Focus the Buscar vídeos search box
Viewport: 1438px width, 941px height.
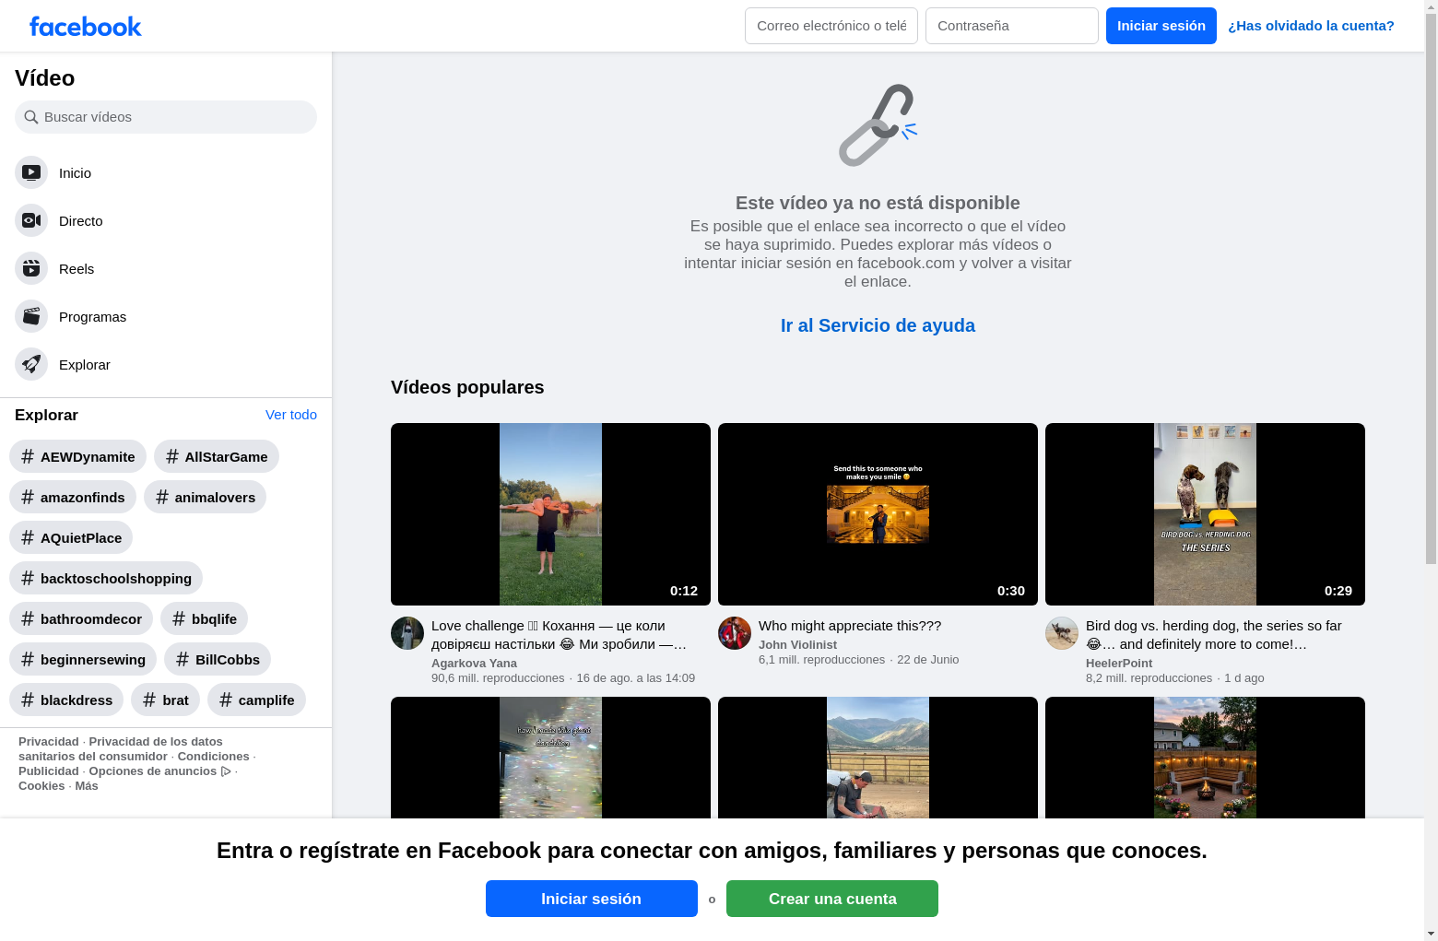[166, 117]
